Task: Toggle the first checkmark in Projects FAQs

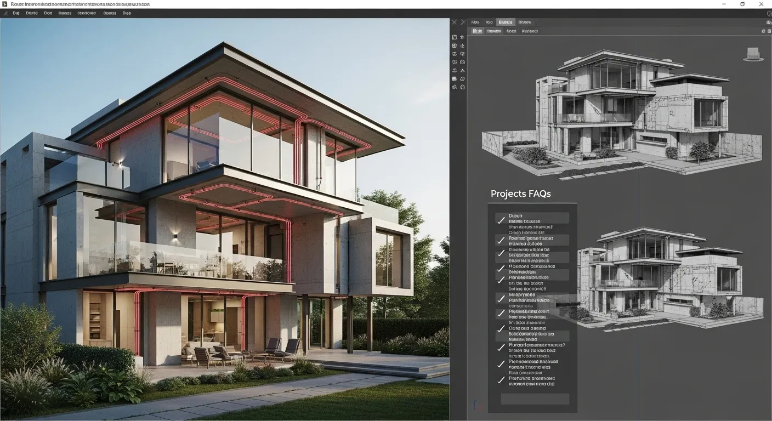Action: 500,220
